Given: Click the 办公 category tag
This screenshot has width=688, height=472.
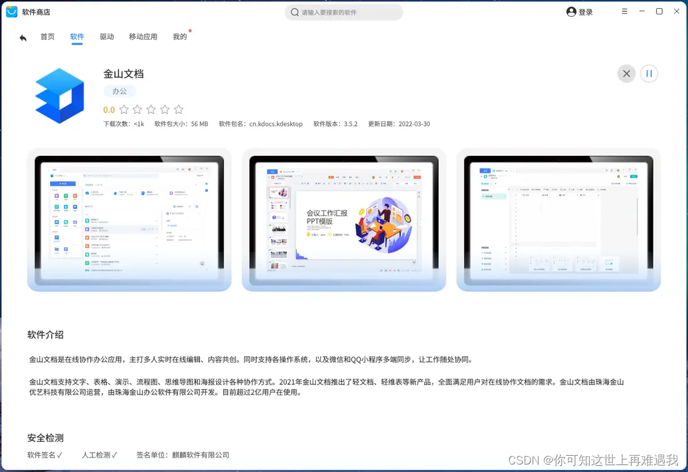Looking at the screenshot, I should point(120,91).
